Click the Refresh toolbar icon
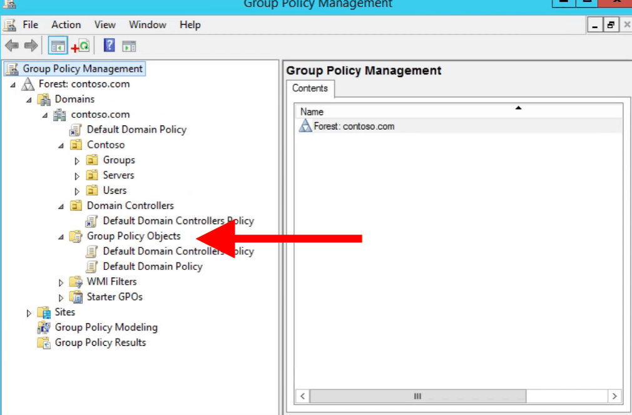632x415 pixels. point(80,46)
